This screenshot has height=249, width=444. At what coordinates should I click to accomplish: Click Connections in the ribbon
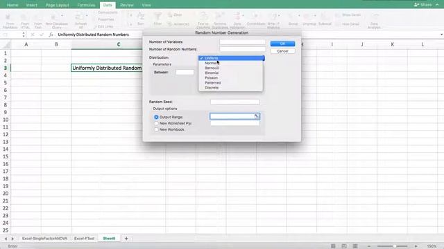tap(106, 12)
